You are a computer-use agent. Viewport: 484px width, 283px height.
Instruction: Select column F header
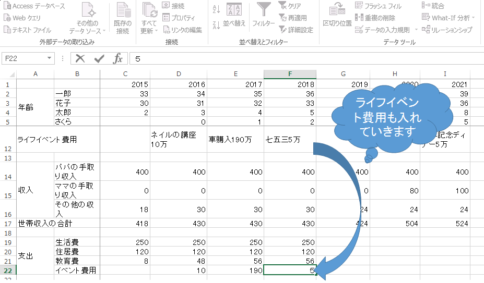tap(290, 74)
